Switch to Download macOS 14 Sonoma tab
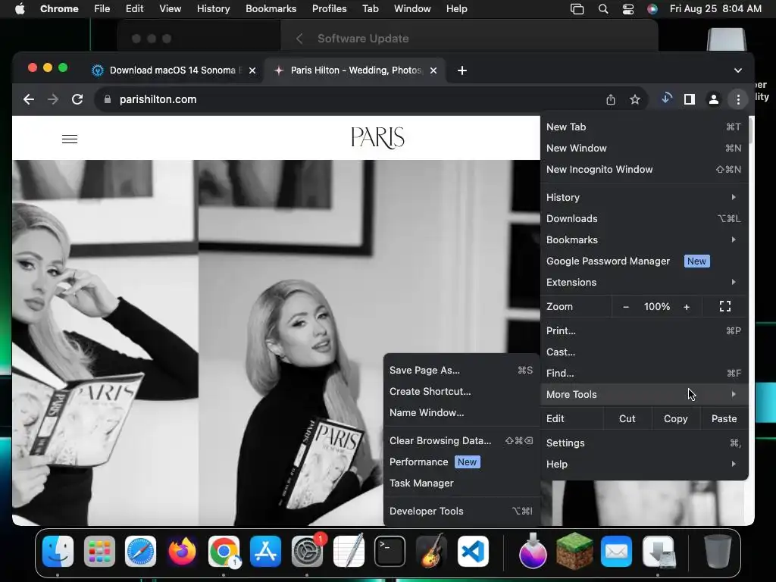This screenshot has height=582, width=776. 175,70
